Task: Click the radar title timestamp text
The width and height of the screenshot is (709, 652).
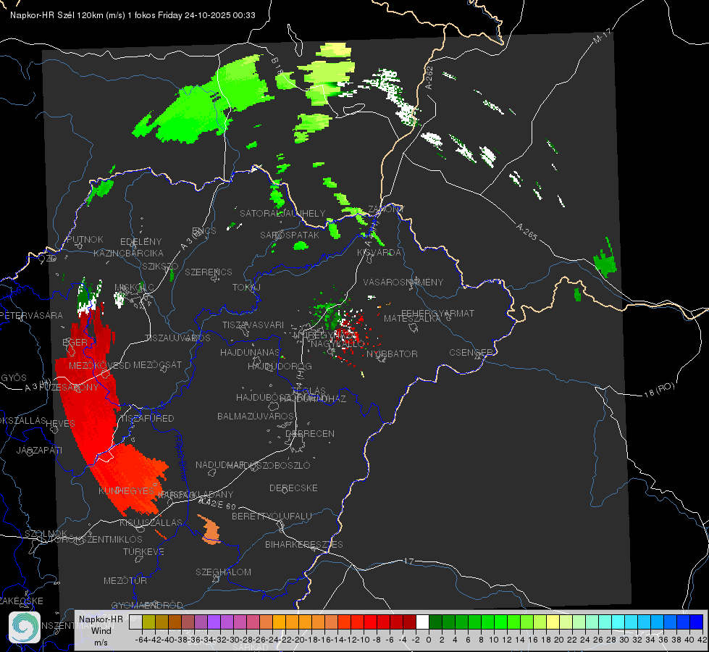Action: pos(133,15)
